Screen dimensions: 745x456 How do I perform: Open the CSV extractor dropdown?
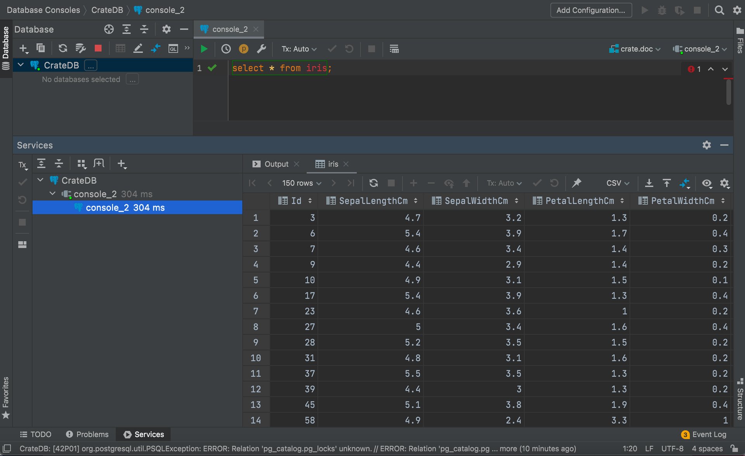pos(617,183)
